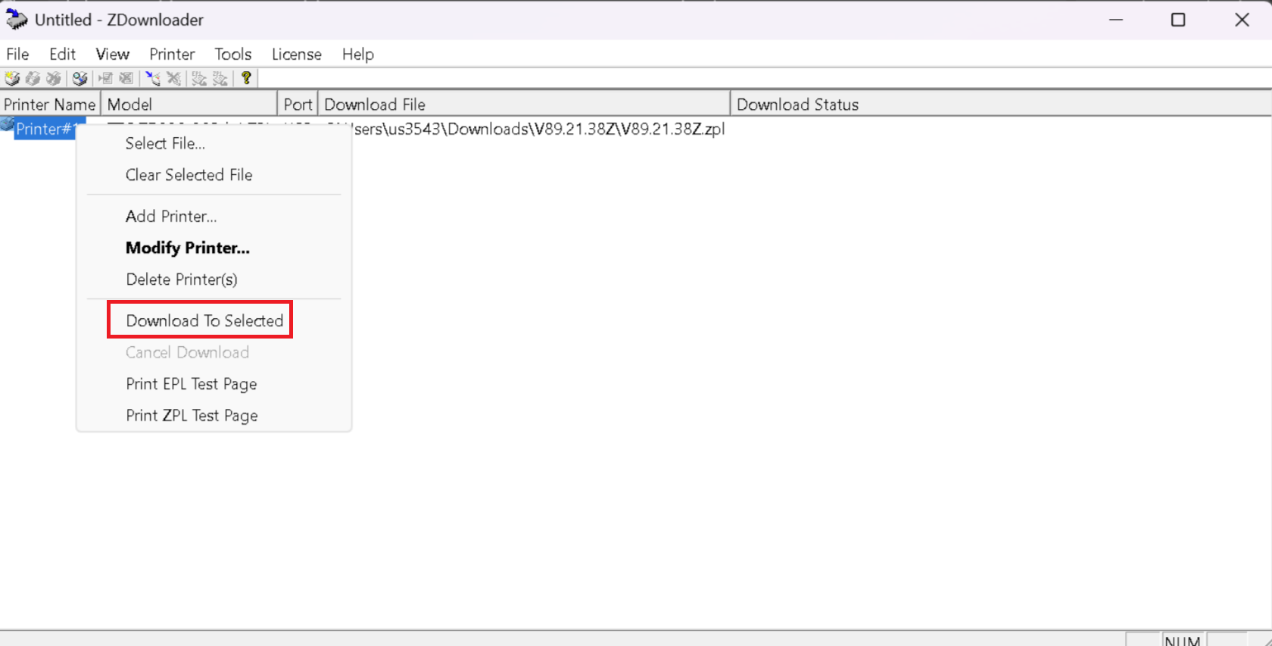Click the Model column header
Screen dimensions: 1272x646
click(189, 105)
